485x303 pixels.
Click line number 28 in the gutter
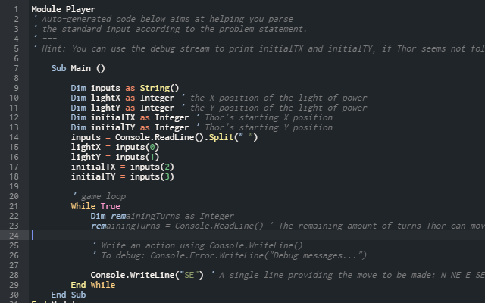coord(15,275)
